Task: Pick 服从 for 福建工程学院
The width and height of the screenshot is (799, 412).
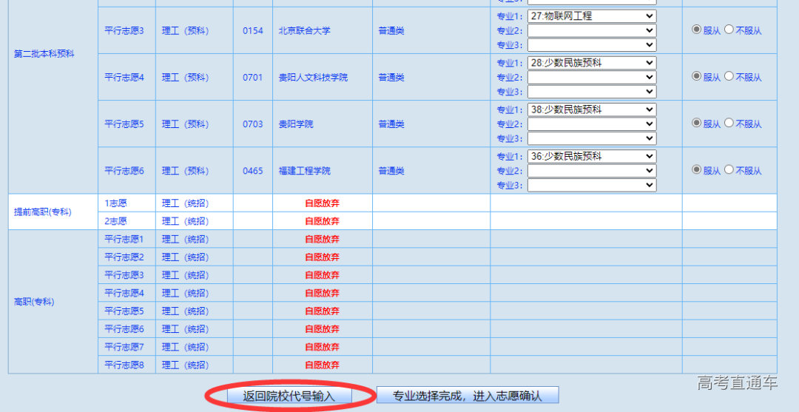Action: click(x=696, y=169)
